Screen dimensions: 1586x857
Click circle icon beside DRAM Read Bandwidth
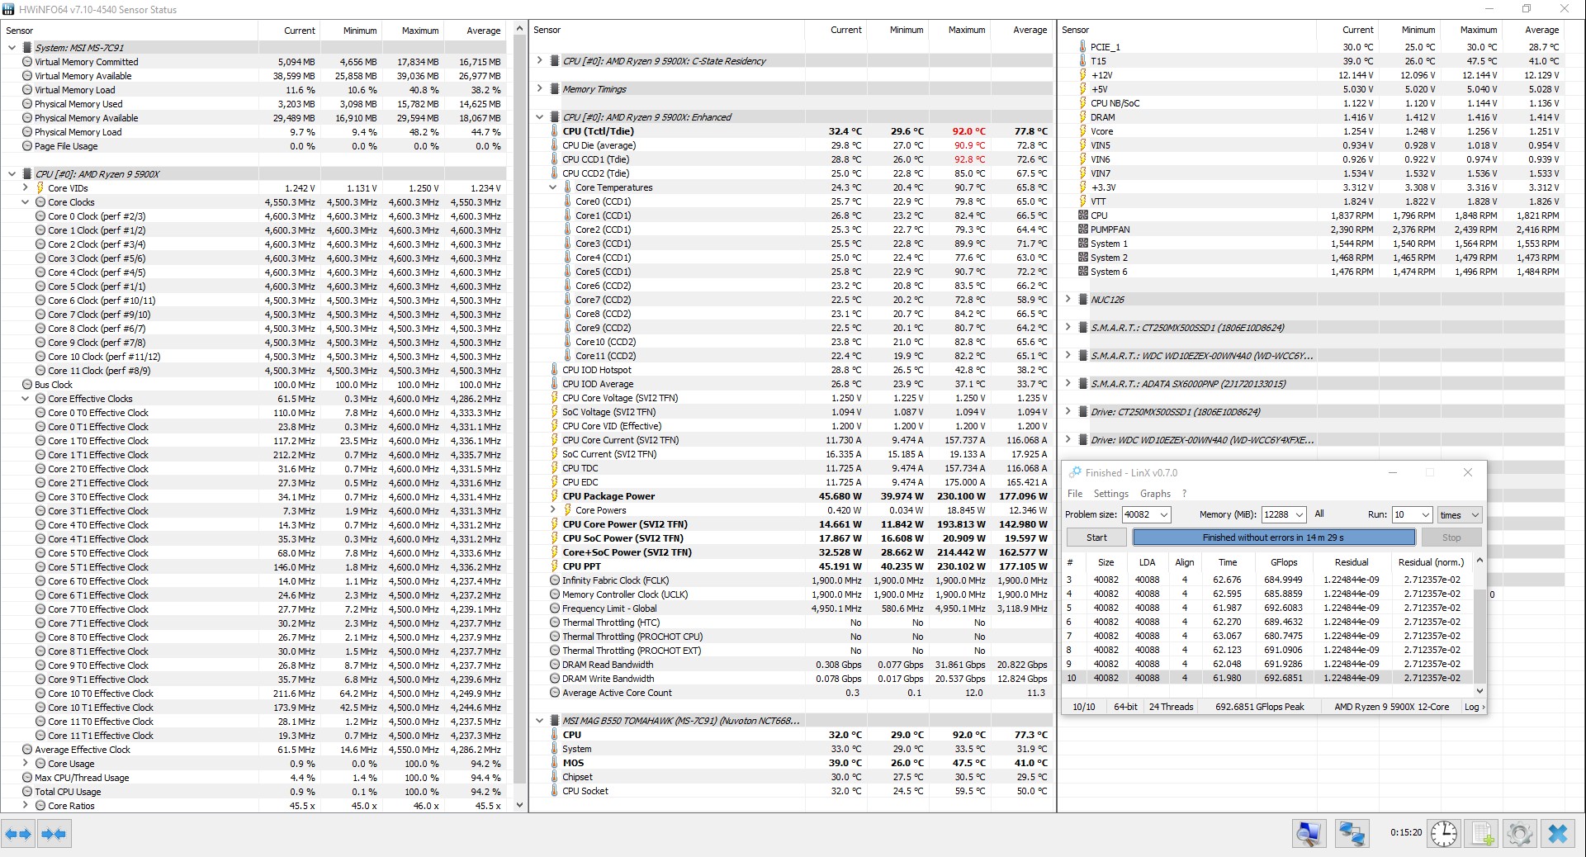[555, 665]
